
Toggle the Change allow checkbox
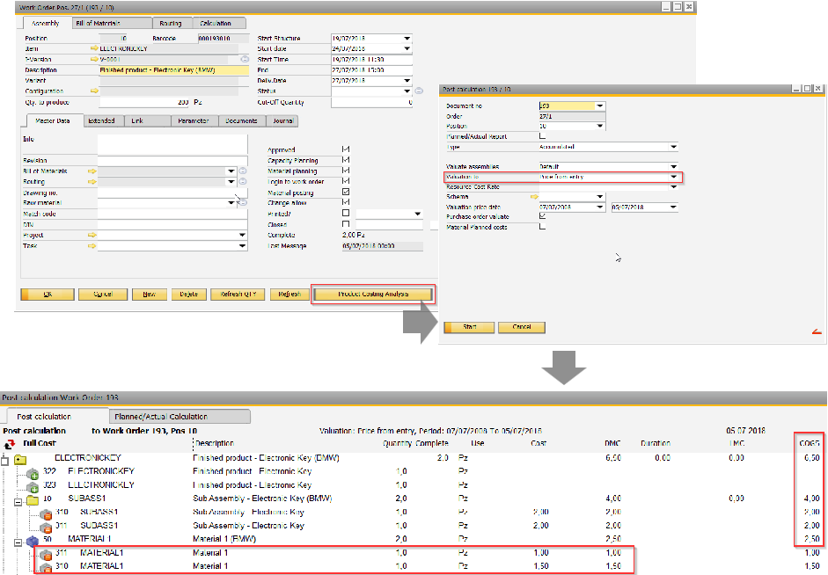click(346, 202)
